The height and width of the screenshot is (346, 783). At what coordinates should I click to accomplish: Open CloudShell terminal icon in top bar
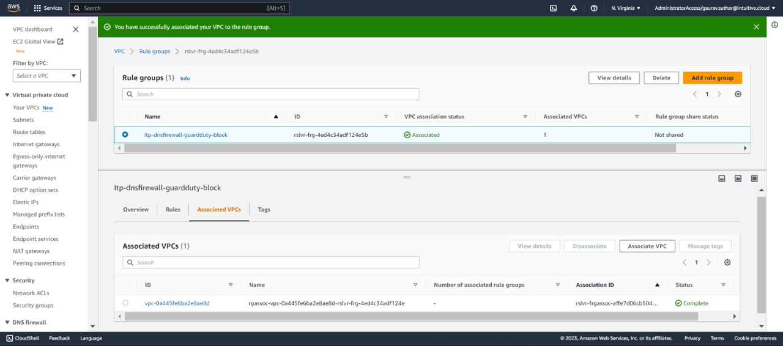(553, 8)
